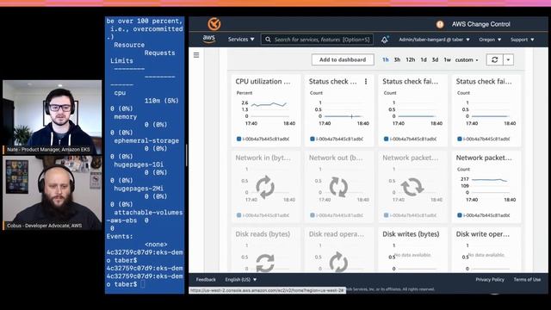Expand the custom time range dropdown
551x310 pixels.
click(467, 59)
